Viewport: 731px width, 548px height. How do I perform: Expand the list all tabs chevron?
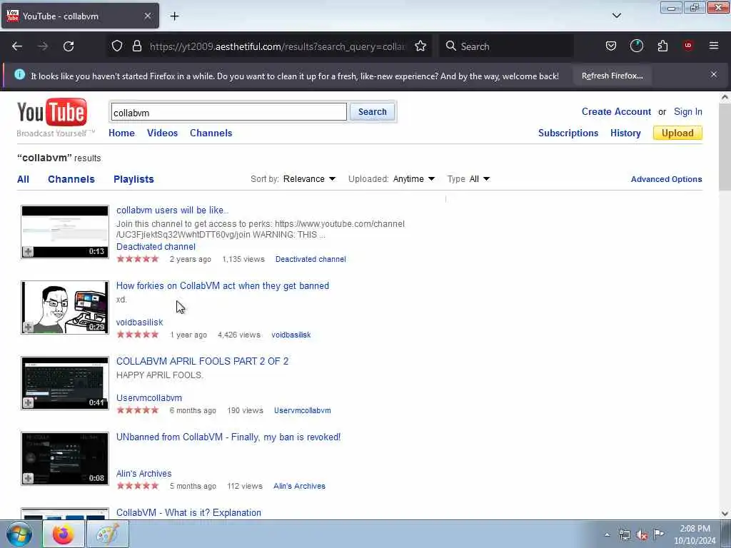pos(616,16)
